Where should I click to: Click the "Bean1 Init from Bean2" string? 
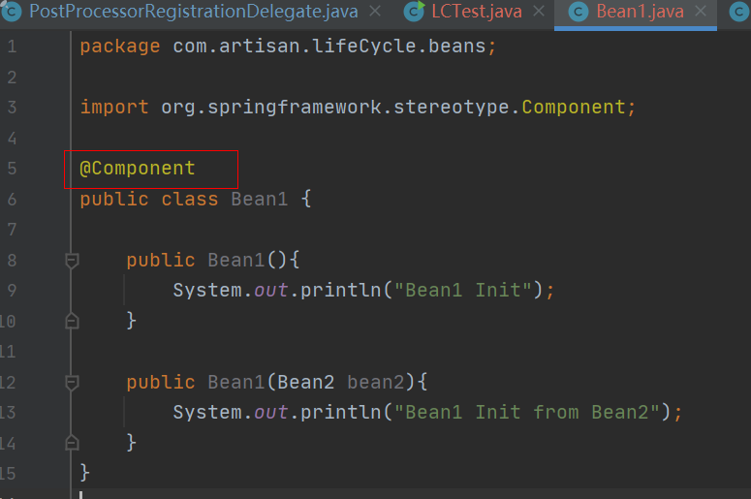tap(527, 413)
